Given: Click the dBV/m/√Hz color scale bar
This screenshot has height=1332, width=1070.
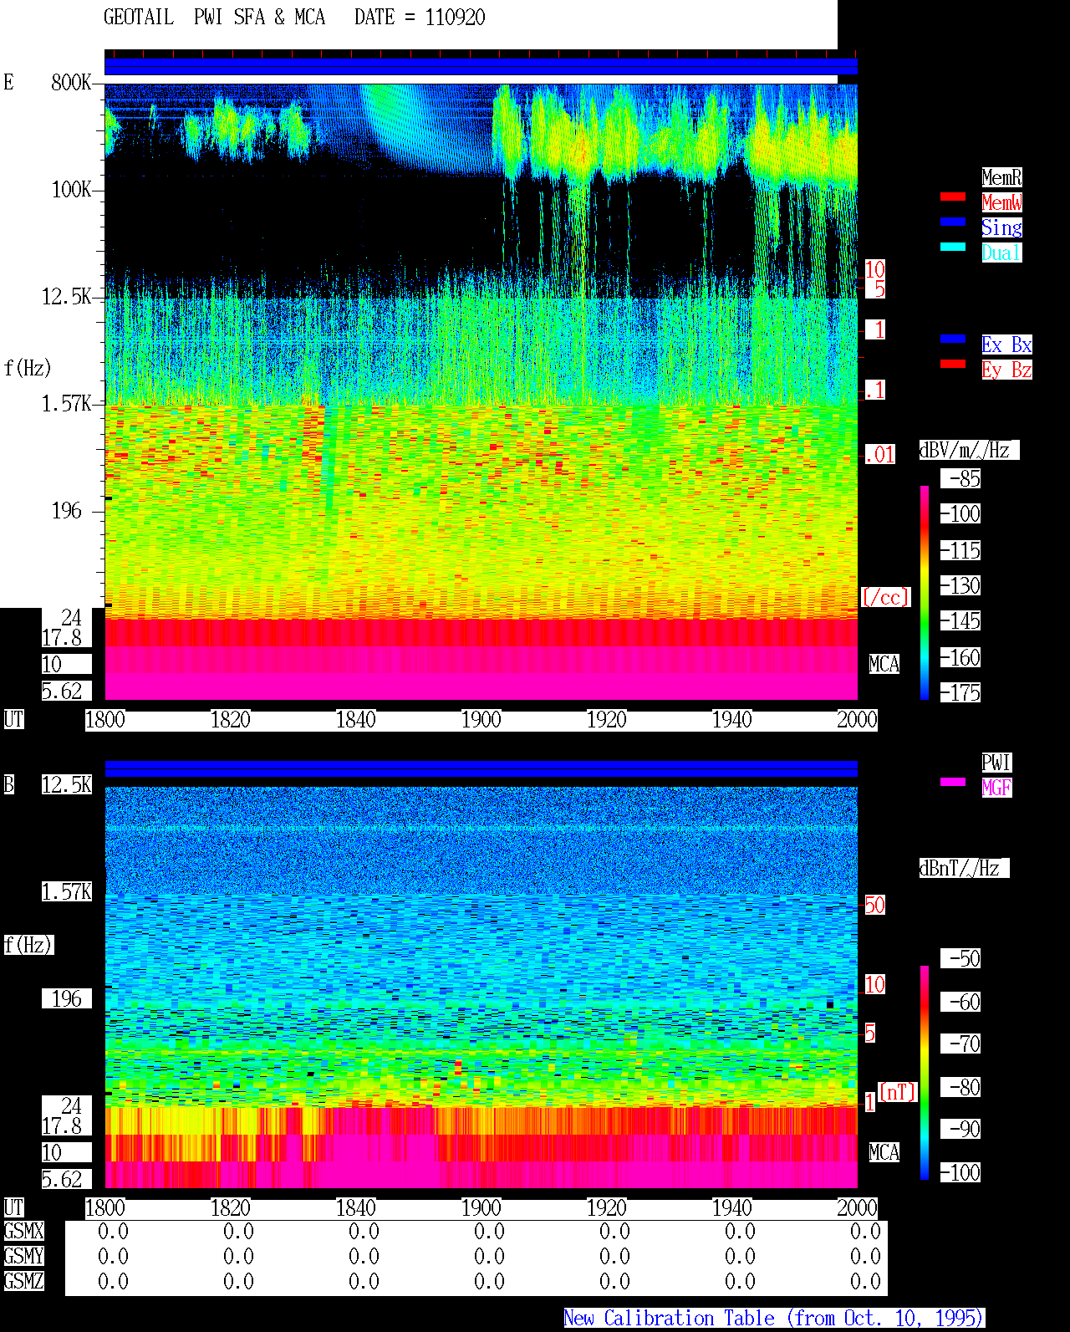Looking at the screenshot, I should pyautogui.click(x=925, y=592).
